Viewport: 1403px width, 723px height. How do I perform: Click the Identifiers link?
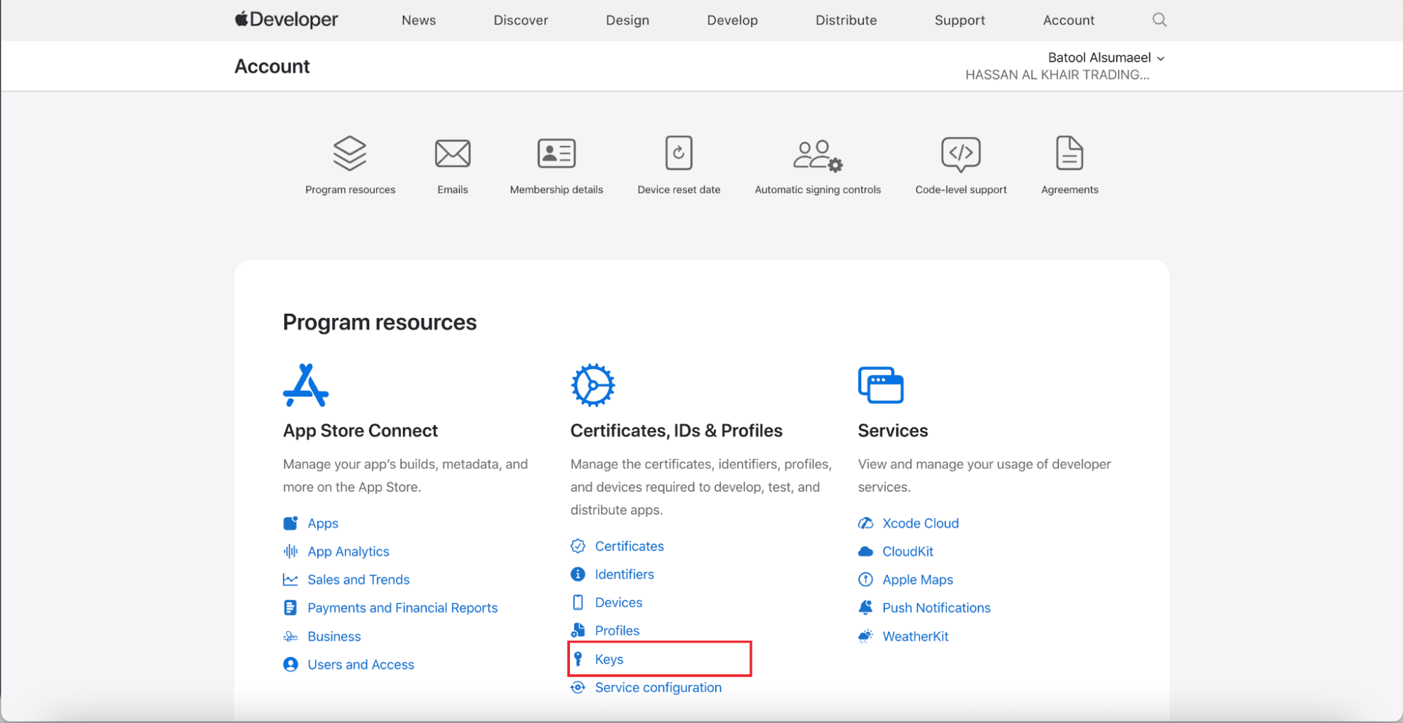click(x=624, y=574)
